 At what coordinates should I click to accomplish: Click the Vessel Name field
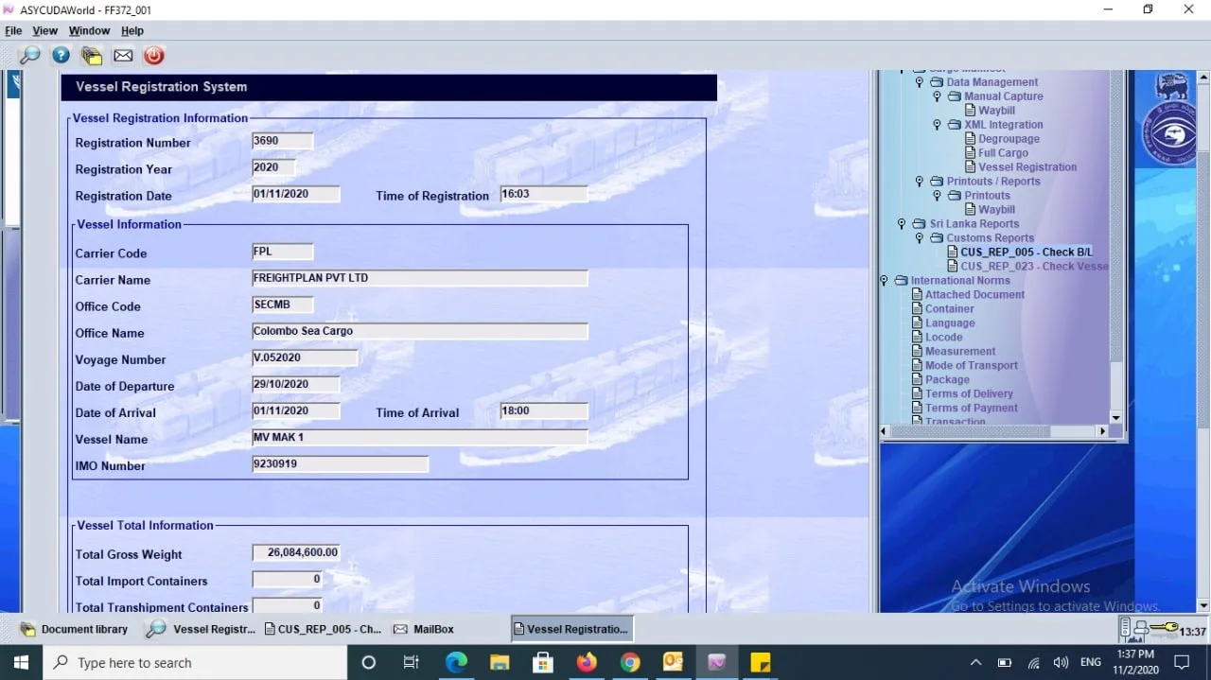click(420, 437)
